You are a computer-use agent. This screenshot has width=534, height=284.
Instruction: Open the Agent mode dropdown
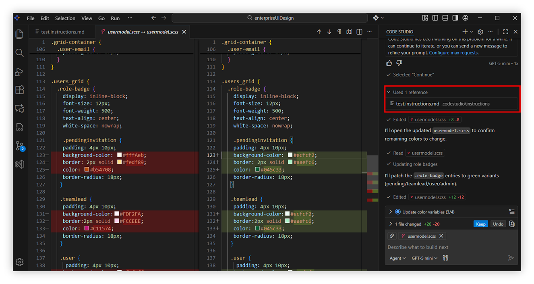(397, 258)
